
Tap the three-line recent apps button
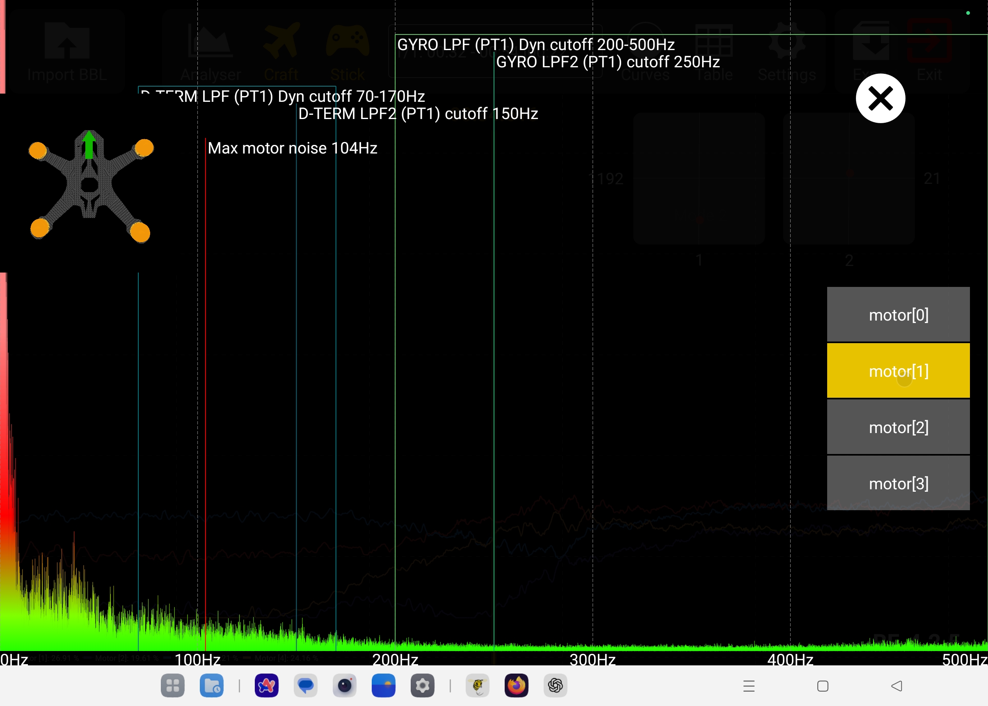[749, 686]
